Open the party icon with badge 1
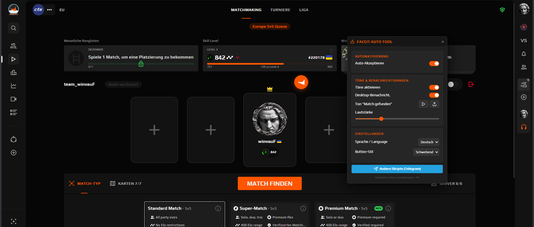The height and width of the screenshot is (227, 534). click(524, 85)
